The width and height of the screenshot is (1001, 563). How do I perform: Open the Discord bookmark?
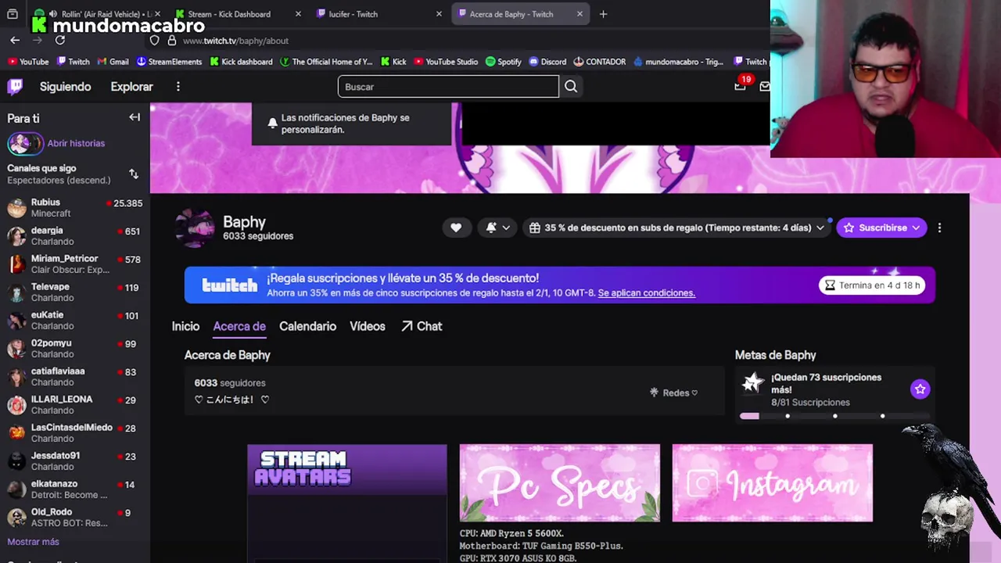(x=547, y=62)
